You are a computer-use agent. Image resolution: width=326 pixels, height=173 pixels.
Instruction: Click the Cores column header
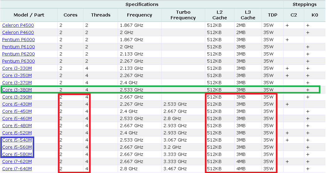pos(70,15)
